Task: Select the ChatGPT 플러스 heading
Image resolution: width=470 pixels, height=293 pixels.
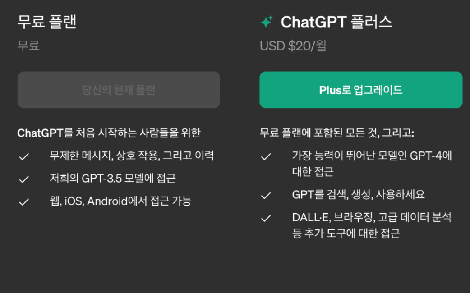Action: tap(336, 21)
